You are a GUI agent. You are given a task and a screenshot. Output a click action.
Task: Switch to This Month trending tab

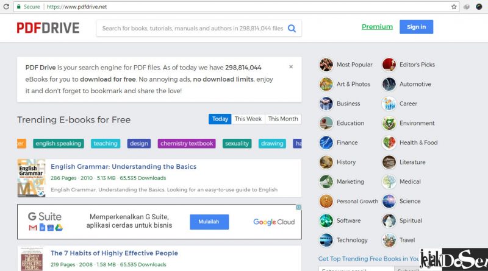point(283,119)
